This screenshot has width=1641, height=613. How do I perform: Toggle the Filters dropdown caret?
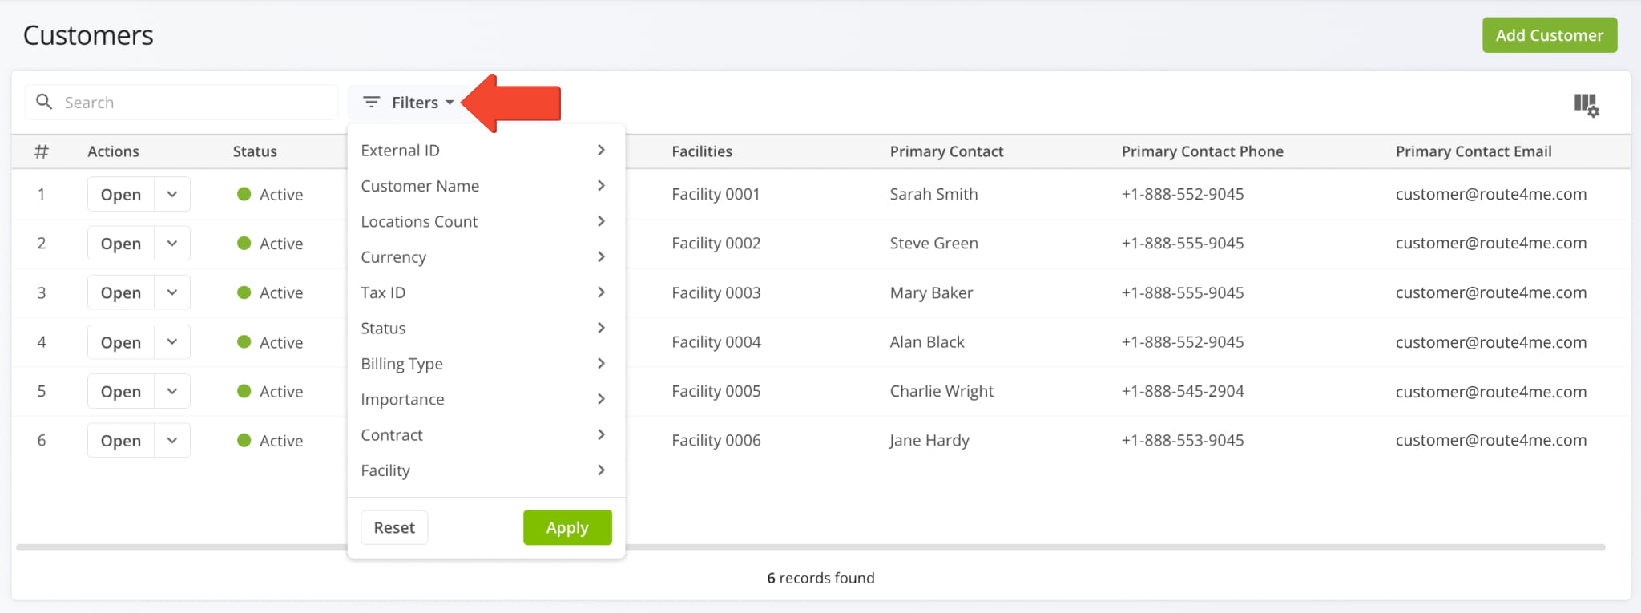[x=450, y=103]
